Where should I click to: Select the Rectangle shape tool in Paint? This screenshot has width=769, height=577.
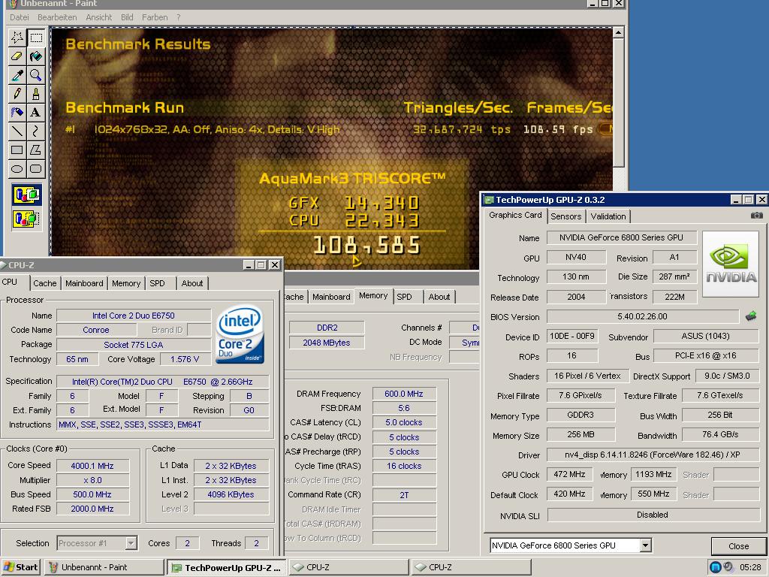(x=17, y=150)
